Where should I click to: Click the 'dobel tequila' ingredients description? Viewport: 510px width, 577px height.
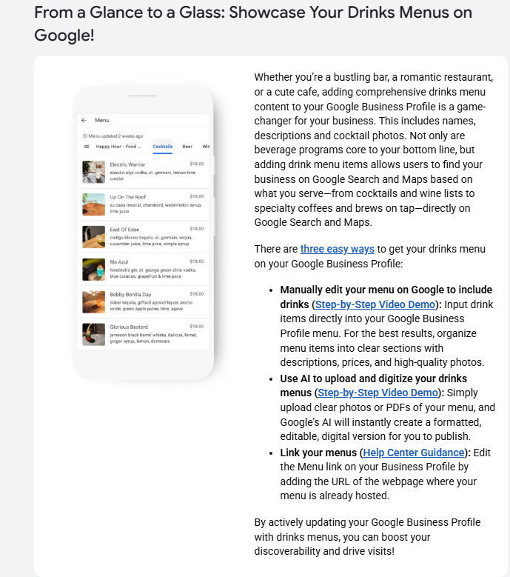point(151,305)
